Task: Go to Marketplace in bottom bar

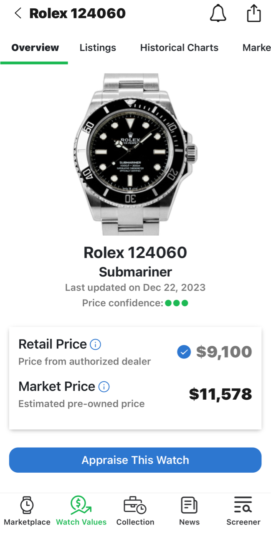Action: coord(27,511)
